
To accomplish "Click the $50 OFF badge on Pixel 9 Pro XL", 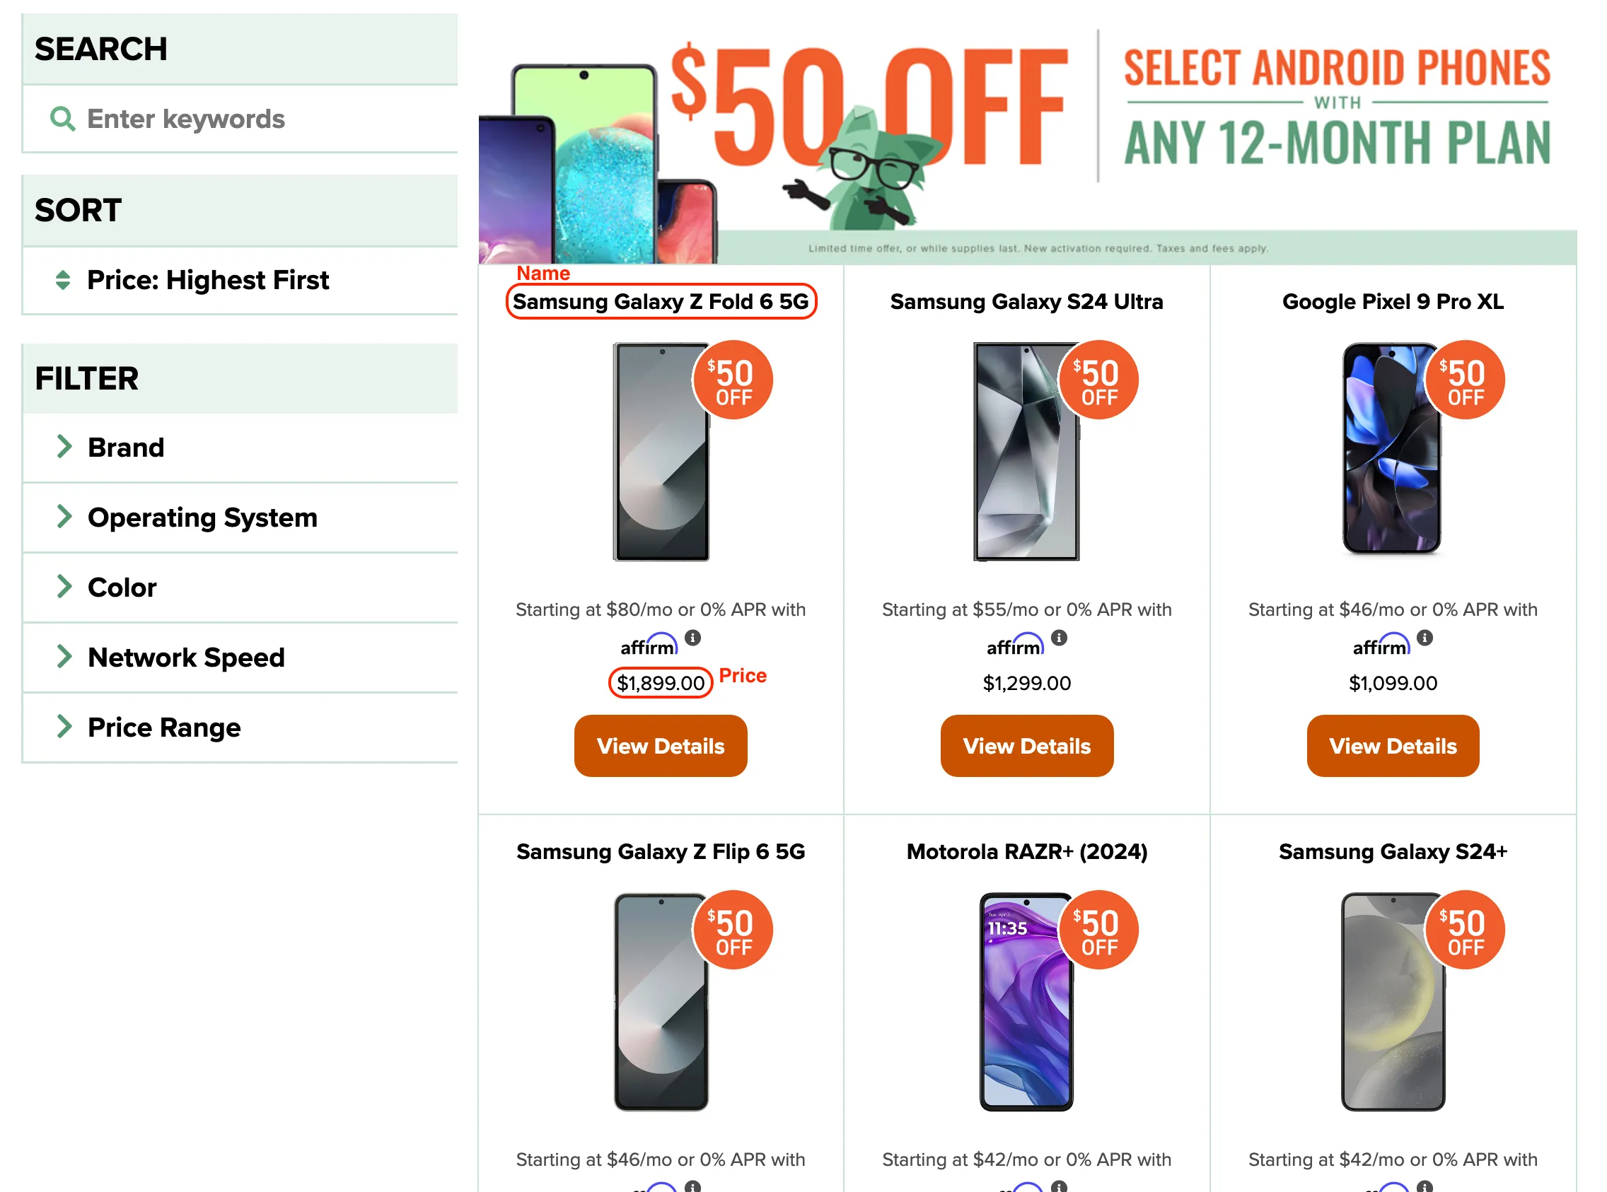I will click(1464, 380).
